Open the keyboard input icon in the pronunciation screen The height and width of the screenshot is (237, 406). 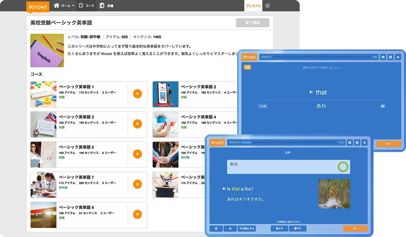click(x=383, y=106)
